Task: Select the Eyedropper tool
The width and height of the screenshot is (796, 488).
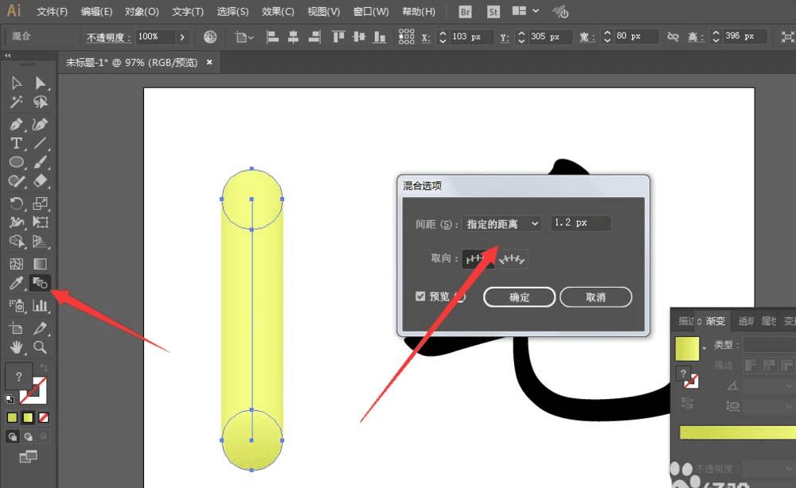Action: pos(16,283)
